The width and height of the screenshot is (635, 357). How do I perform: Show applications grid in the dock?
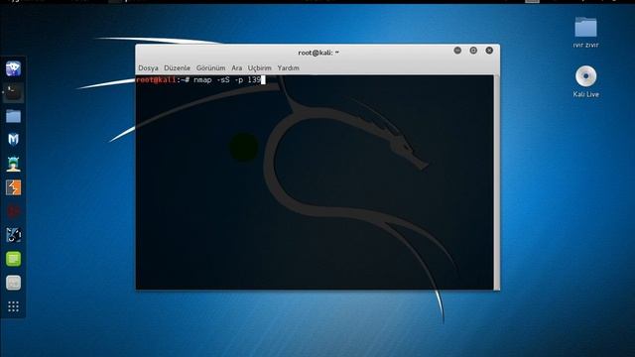[x=13, y=306]
